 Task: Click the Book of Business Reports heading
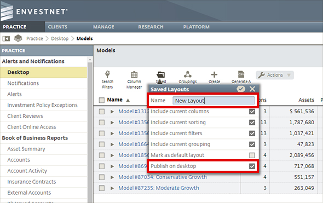[35, 138]
